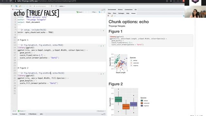206x116 pixels.
Task: Switch to the R Markdown bottom tab
Action: coord(33,114)
